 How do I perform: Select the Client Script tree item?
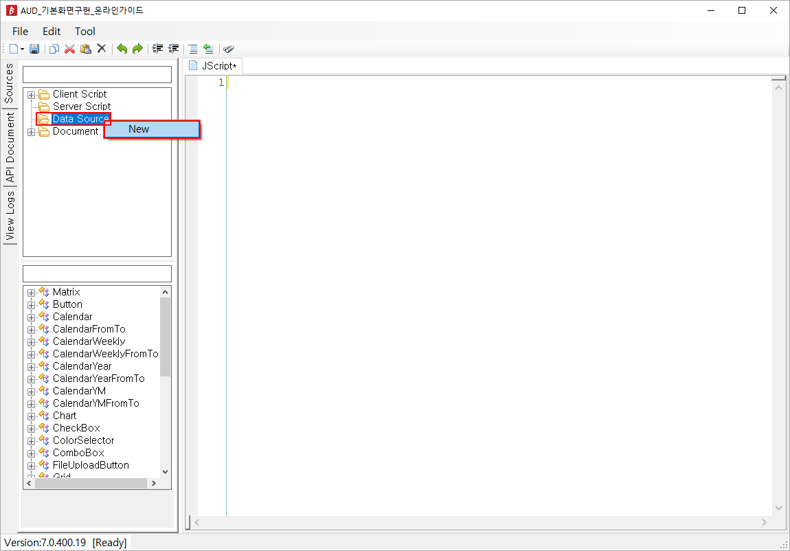coord(80,94)
